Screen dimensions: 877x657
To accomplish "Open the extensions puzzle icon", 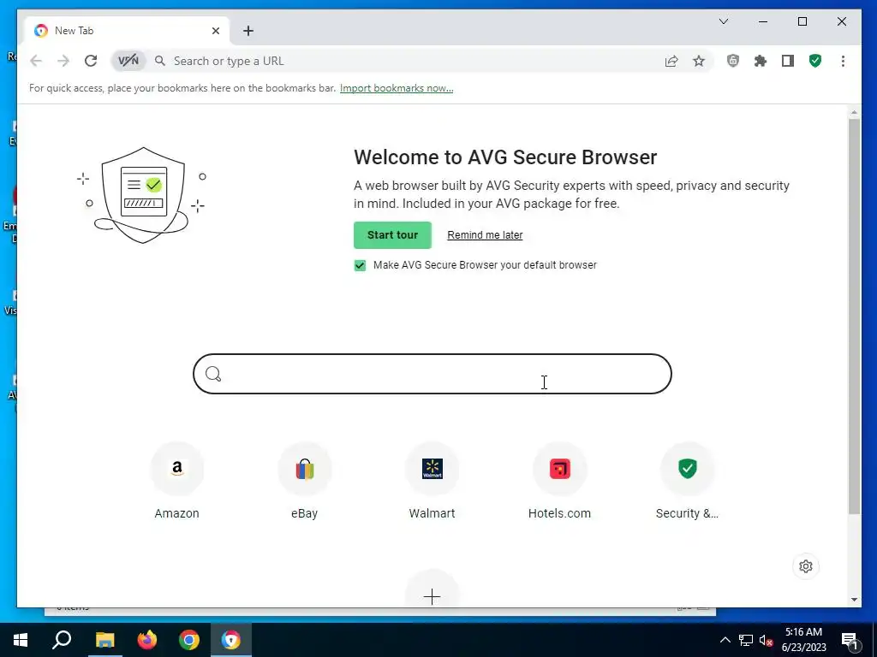I will [x=761, y=61].
